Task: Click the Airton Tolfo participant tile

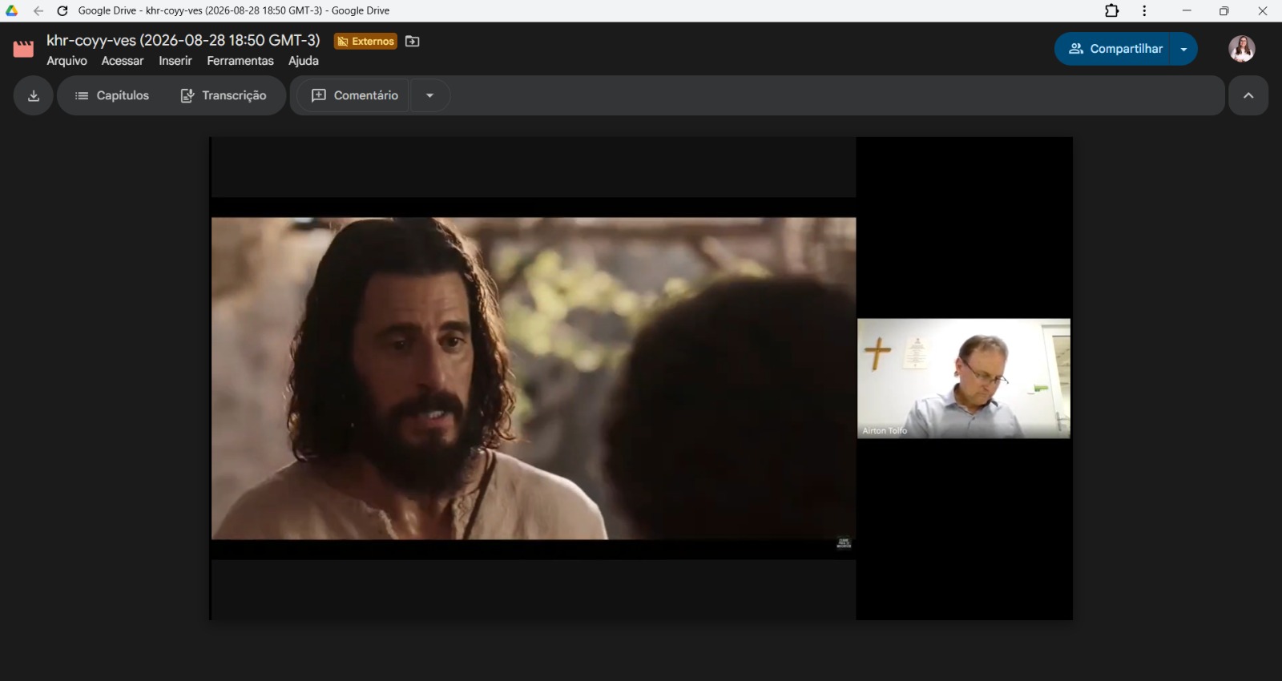Action: click(964, 378)
